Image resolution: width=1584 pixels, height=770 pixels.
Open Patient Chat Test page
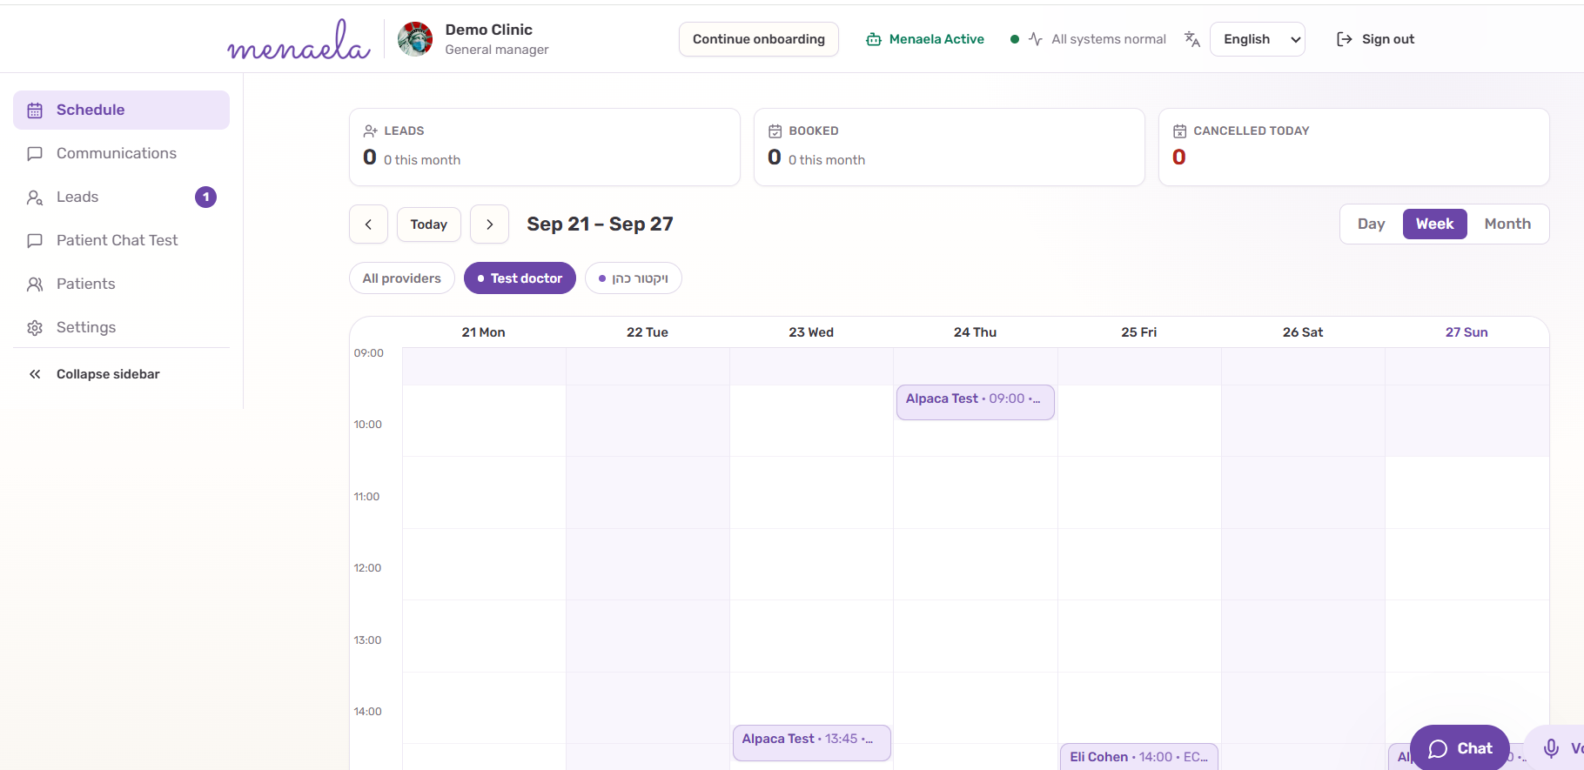[121, 241]
